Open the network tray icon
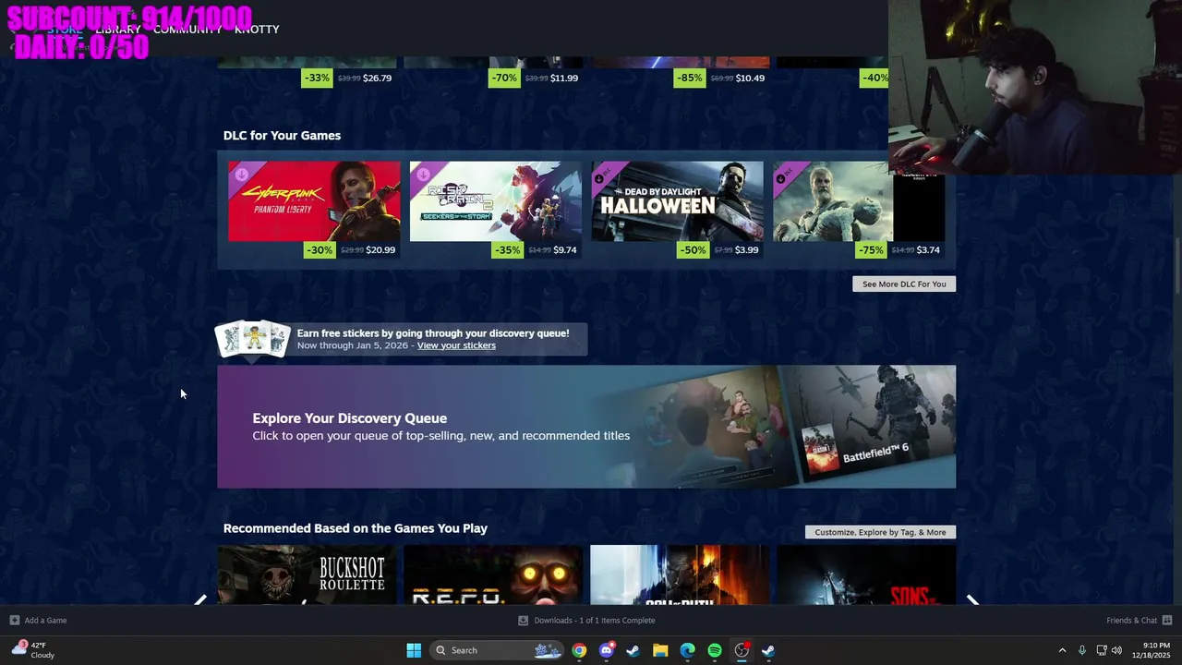 click(1101, 650)
